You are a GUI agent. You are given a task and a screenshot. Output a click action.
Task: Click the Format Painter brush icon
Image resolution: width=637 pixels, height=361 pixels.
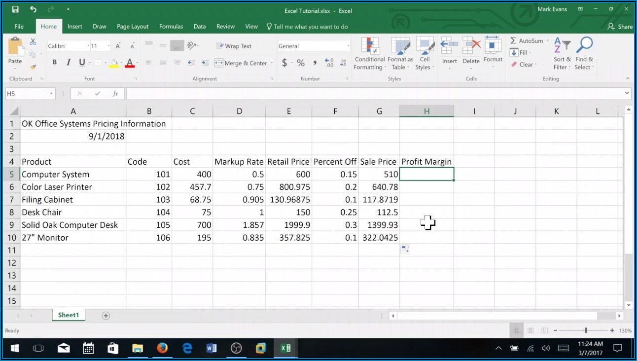tap(33, 67)
